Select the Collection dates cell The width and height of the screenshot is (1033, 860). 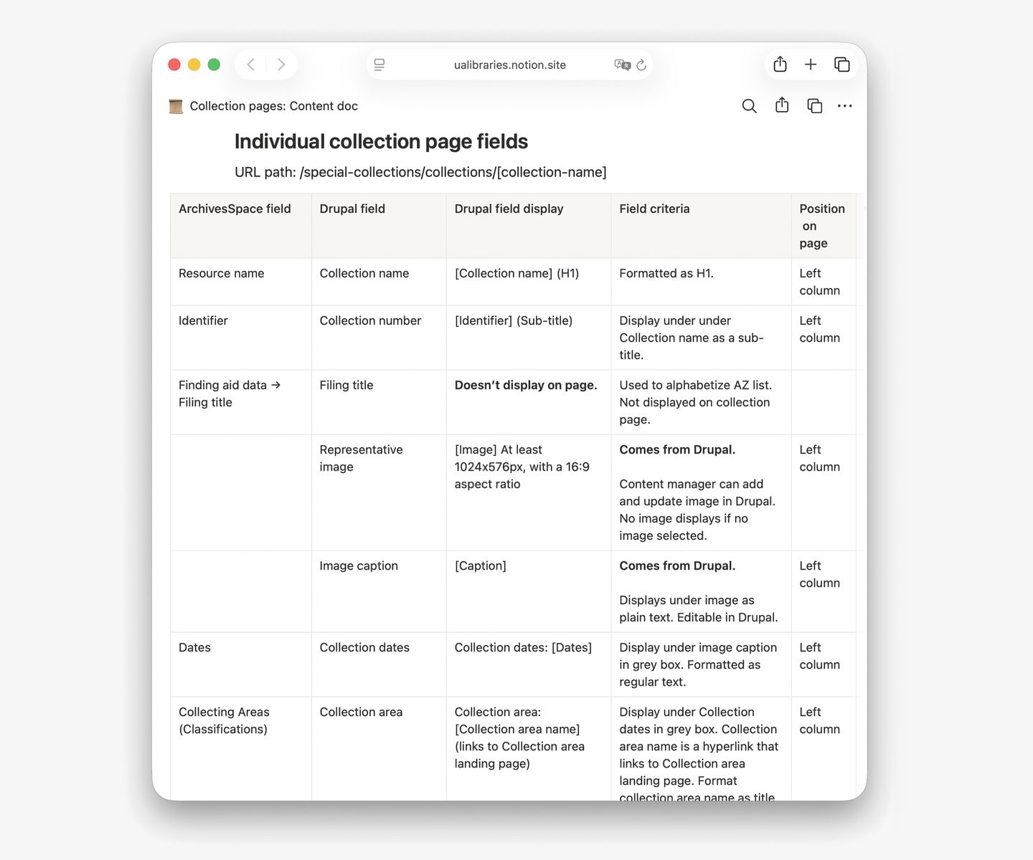[x=364, y=647]
